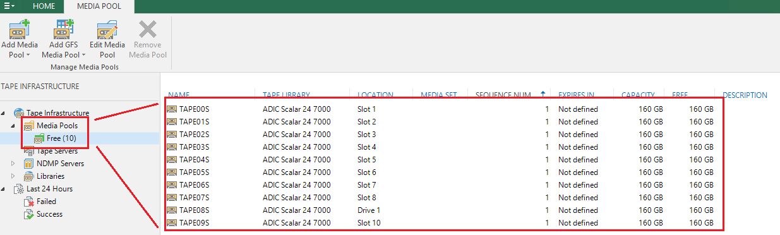Click the tape icon for TAPE05S
Screen dimensions: 780x235
pos(172,172)
